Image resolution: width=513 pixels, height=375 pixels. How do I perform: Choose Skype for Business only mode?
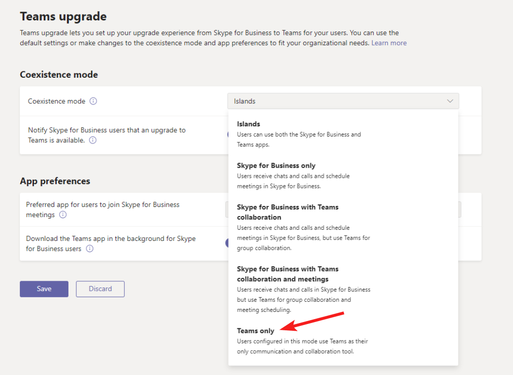(x=343, y=175)
